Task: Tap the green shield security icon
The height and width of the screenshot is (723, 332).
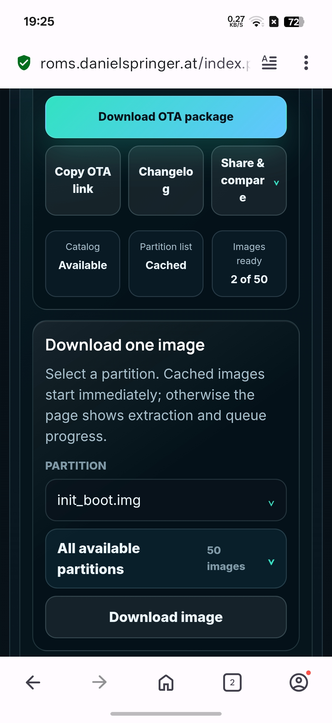Action: pyautogui.click(x=24, y=63)
